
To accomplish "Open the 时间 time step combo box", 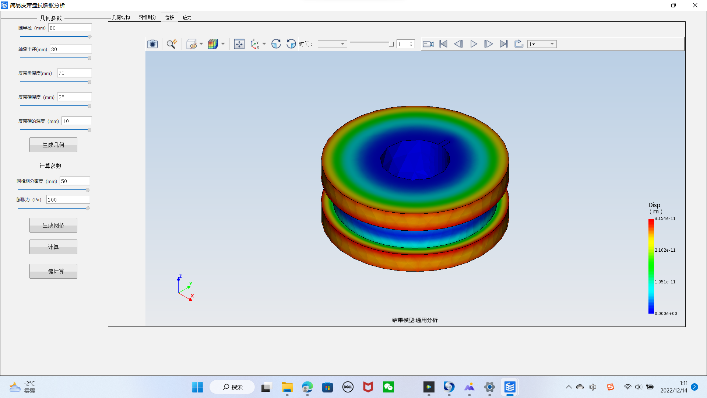I will pyautogui.click(x=332, y=44).
